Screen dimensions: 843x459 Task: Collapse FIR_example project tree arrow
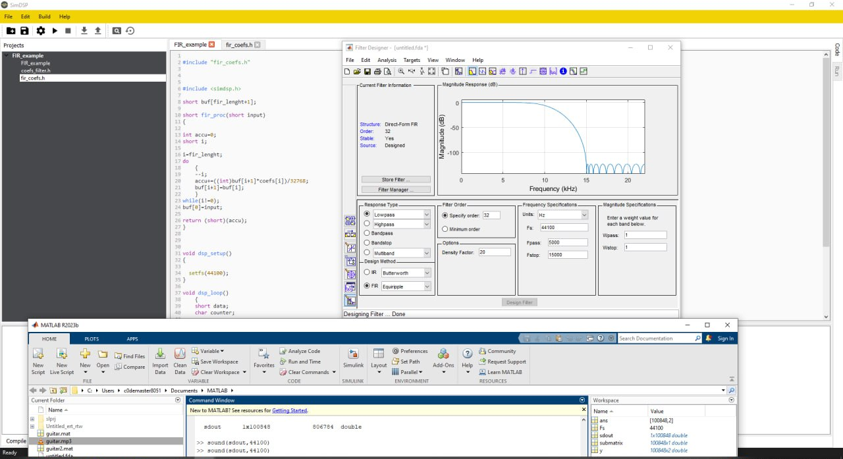(8, 55)
